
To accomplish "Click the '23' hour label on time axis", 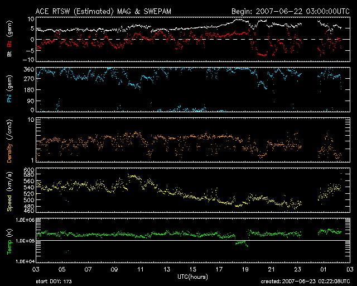I will pyautogui.click(x=297, y=270).
